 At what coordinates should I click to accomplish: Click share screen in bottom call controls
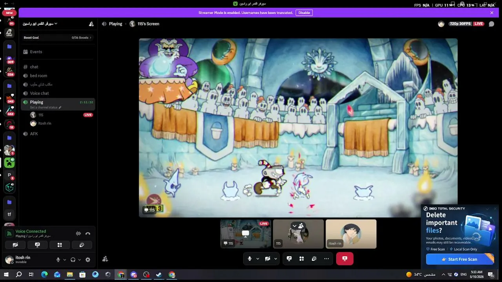pos(289,258)
